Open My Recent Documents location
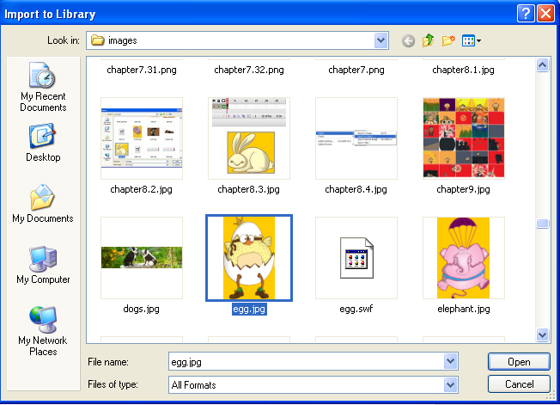Image resolution: width=560 pixels, height=405 pixels. pyautogui.click(x=43, y=88)
